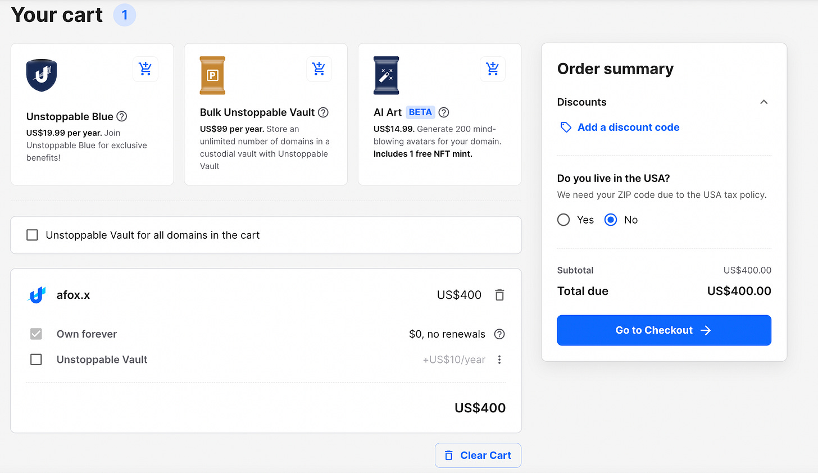Click the Unstoppable Blue shield logo
The height and width of the screenshot is (473, 818).
(42, 75)
